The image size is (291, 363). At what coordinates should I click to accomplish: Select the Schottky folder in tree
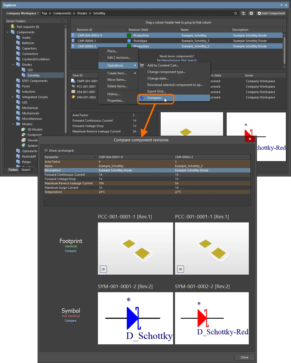[x=34, y=75]
